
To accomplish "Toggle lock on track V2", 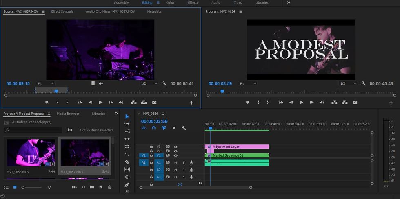I will pyautogui.click(x=151, y=151).
